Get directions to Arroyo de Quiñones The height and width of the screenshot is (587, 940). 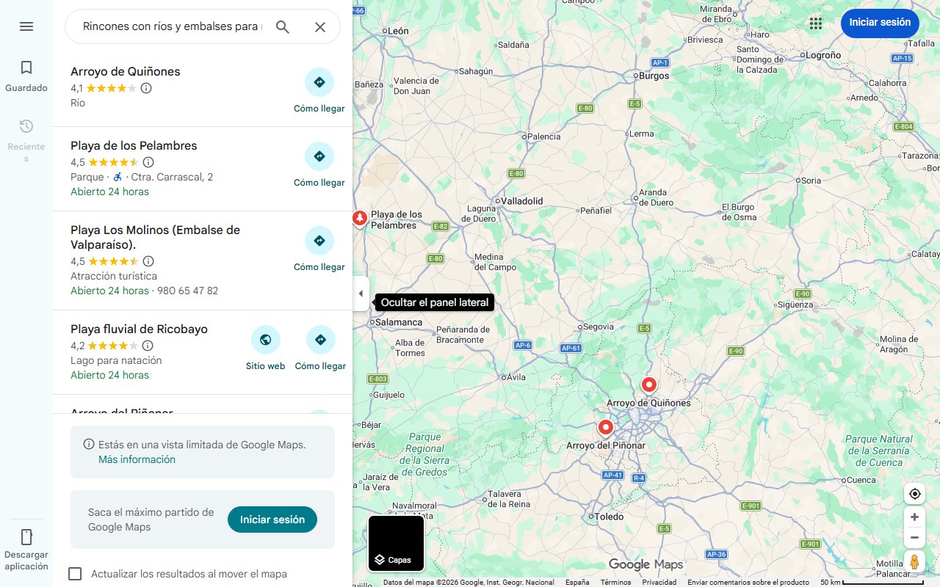319,91
